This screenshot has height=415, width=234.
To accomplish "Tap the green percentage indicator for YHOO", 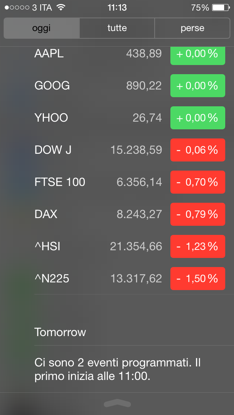I will [x=197, y=118].
